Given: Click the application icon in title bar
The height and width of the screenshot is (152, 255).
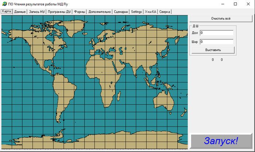Looking at the screenshot, I should click(x=4, y=4).
